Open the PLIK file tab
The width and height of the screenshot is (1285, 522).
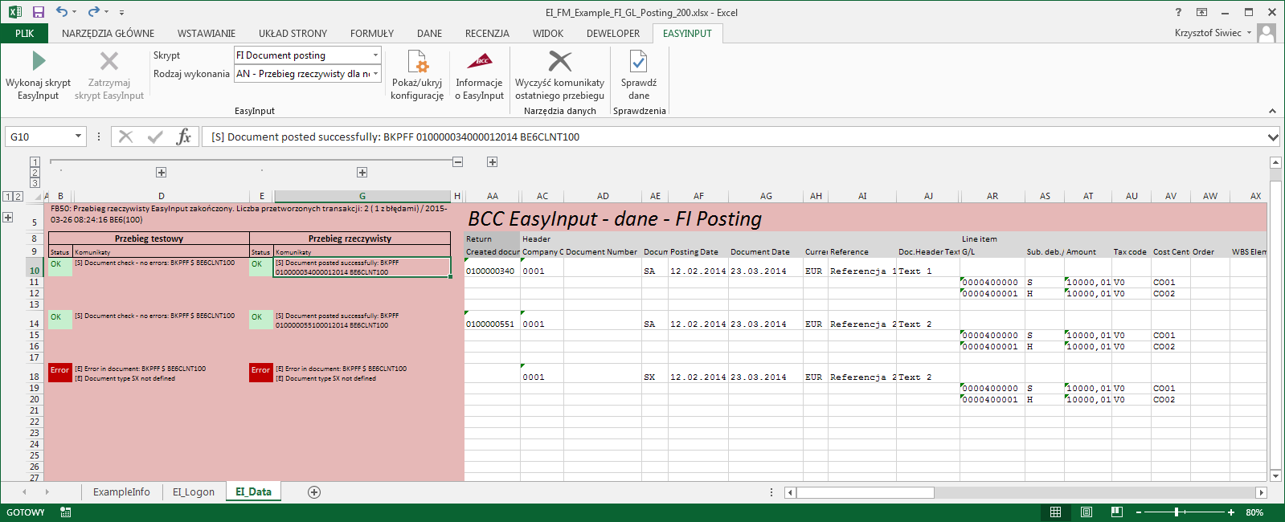25,33
